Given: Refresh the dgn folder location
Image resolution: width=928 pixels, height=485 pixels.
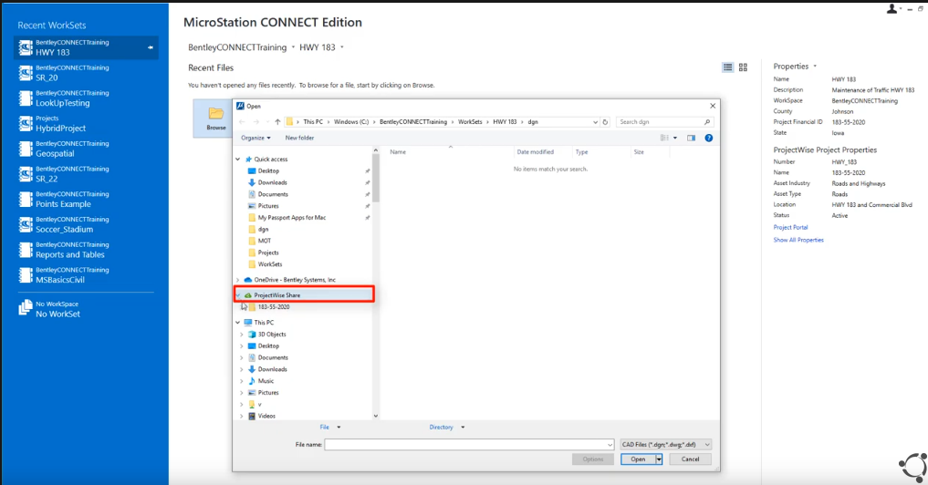Looking at the screenshot, I should coord(605,122).
